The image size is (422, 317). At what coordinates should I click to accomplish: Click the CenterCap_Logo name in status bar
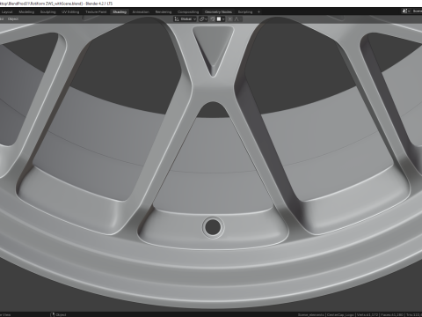point(340,314)
